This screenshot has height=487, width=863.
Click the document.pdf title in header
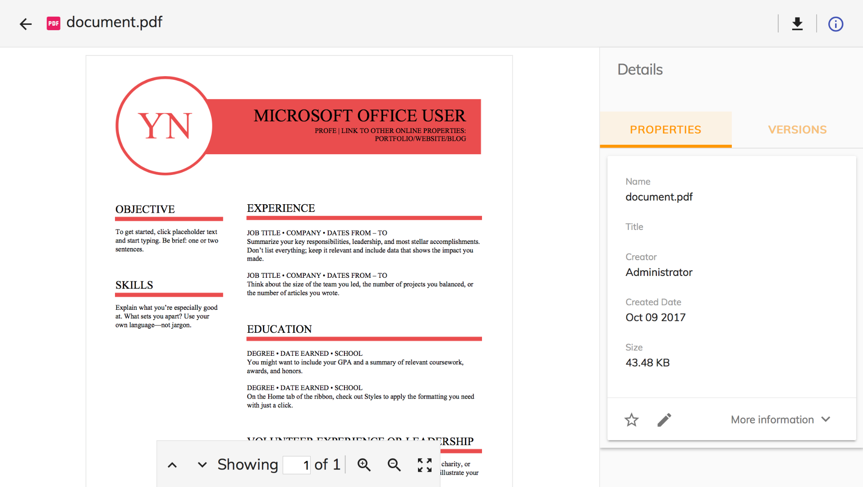[x=115, y=22]
